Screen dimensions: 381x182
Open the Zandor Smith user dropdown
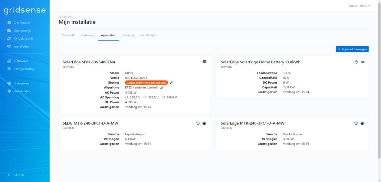tap(359, 5)
